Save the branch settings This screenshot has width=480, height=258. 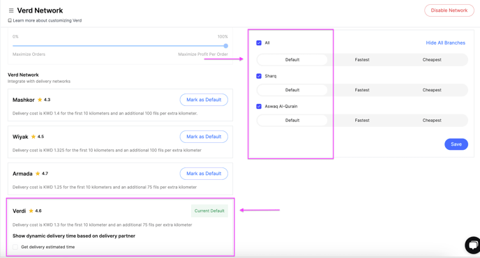(x=456, y=144)
